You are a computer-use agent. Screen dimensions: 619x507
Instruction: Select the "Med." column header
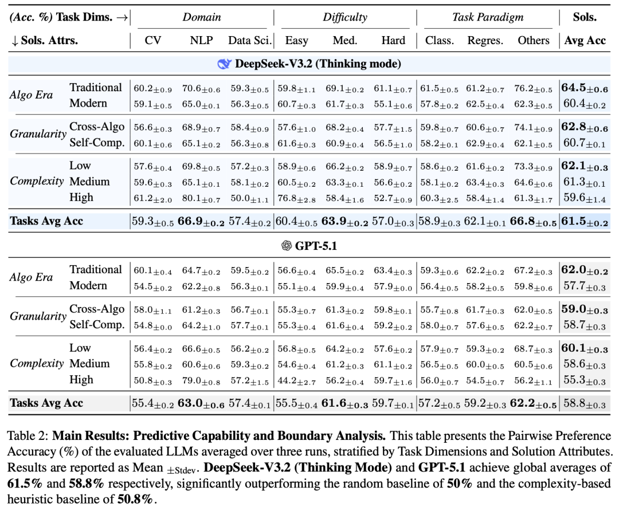345,40
